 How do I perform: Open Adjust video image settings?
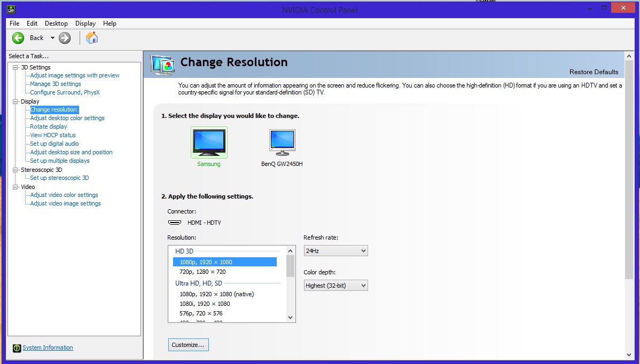pyautogui.click(x=65, y=204)
